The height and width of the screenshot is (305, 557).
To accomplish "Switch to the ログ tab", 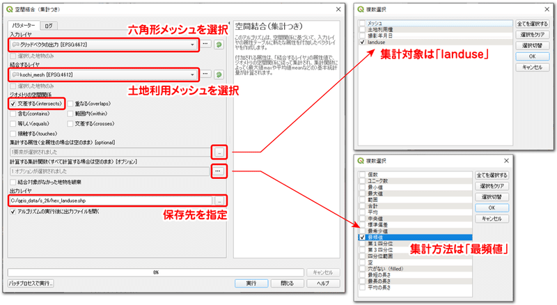I will (x=49, y=26).
